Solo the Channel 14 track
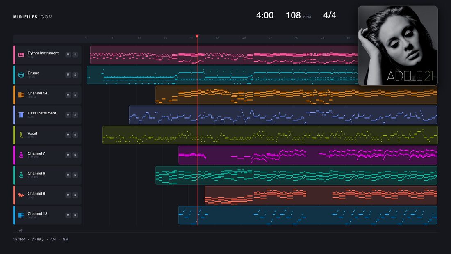The image size is (451, 254). 75,95
